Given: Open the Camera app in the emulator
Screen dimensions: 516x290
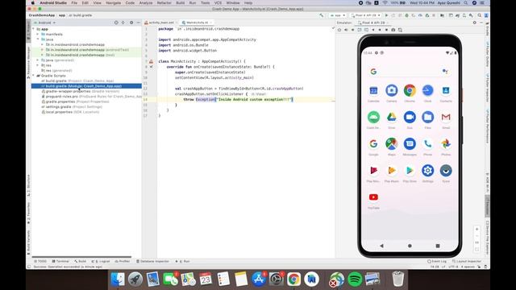Looking at the screenshot, I should pyautogui.click(x=392, y=90).
